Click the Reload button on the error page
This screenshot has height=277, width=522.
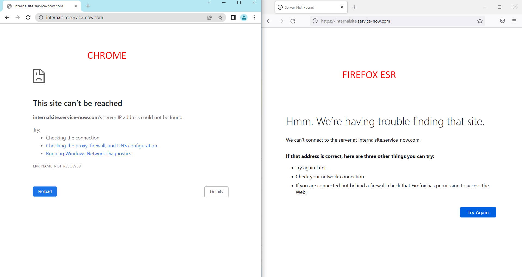tap(45, 191)
